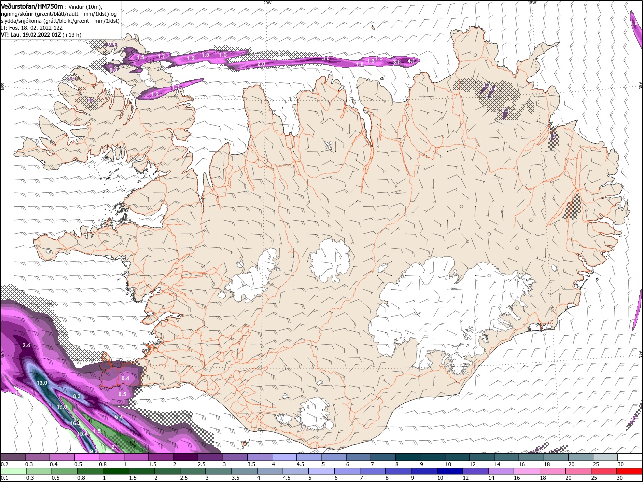Image resolution: width=643 pixels, height=482 pixels.
Task: Click the '8.3' precipitation value on the map
Action: tap(77, 397)
